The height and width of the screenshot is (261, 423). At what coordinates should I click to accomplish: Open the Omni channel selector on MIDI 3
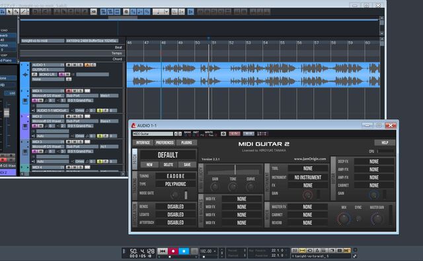click(x=79, y=161)
